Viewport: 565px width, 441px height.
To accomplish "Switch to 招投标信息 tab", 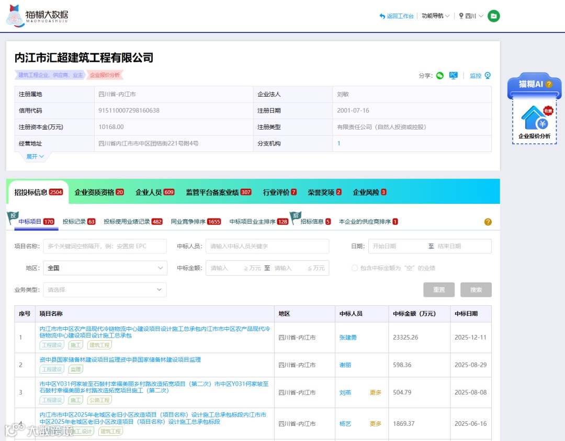I will pos(39,192).
